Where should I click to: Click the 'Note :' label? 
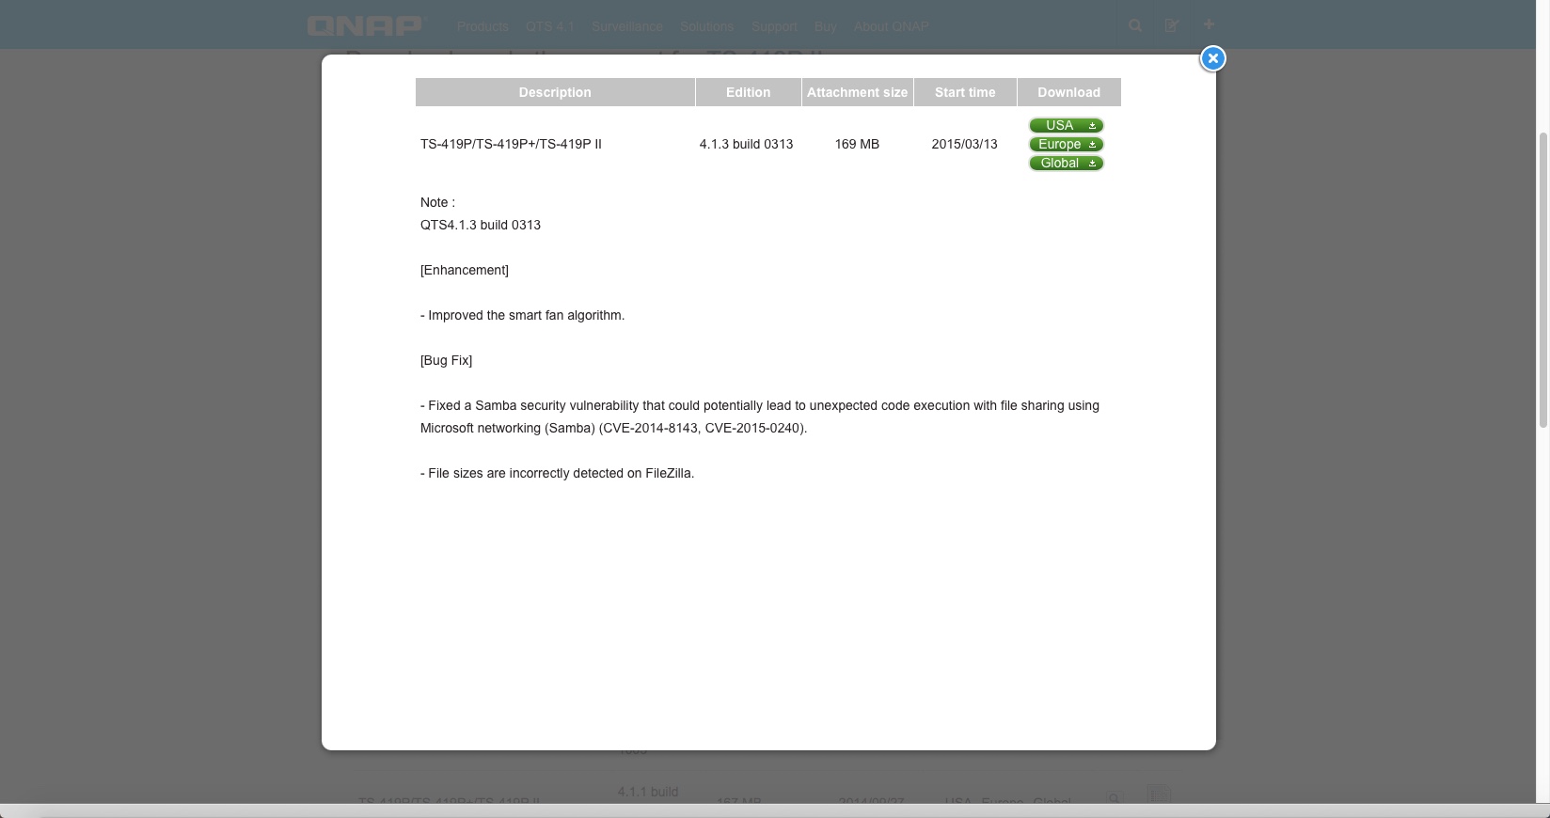coord(437,202)
